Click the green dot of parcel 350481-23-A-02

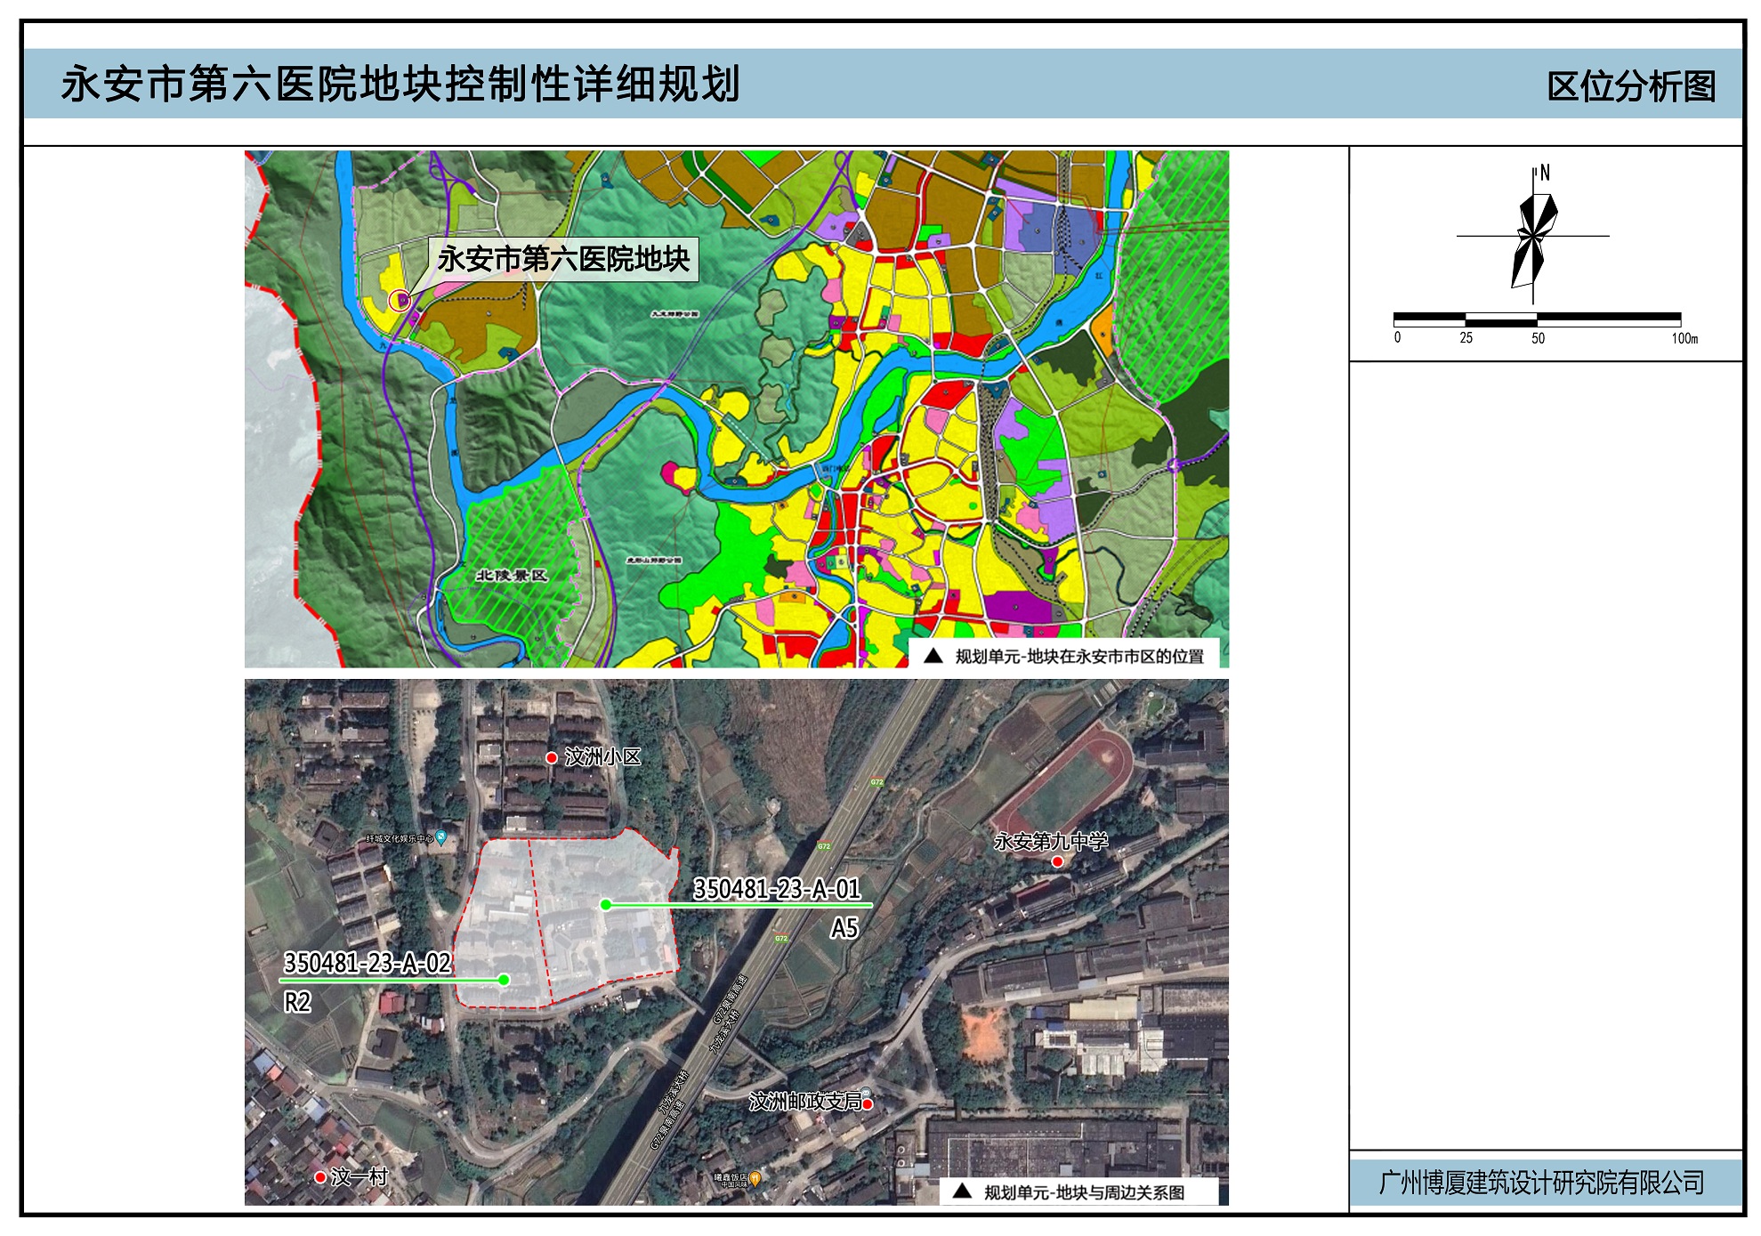click(504, 980)
